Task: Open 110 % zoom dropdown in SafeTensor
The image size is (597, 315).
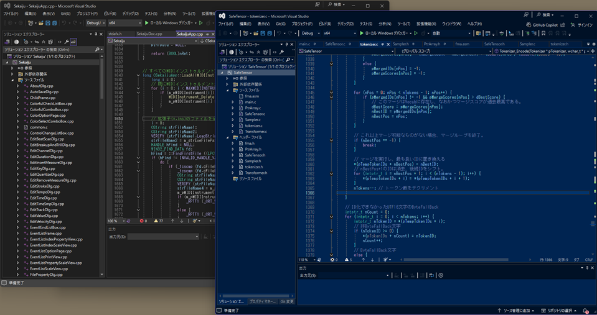Action: pos(307,260)
